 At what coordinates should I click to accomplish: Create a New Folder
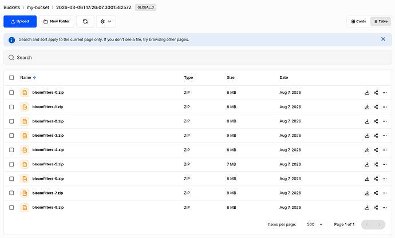pyautogui.click(x=57, y=21)
